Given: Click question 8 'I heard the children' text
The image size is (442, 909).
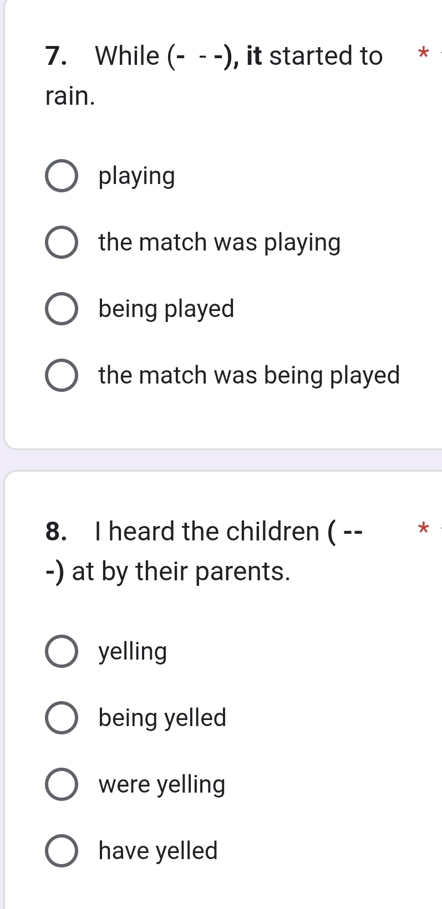Looking at the screenshot, I should (x=205, y=532).
